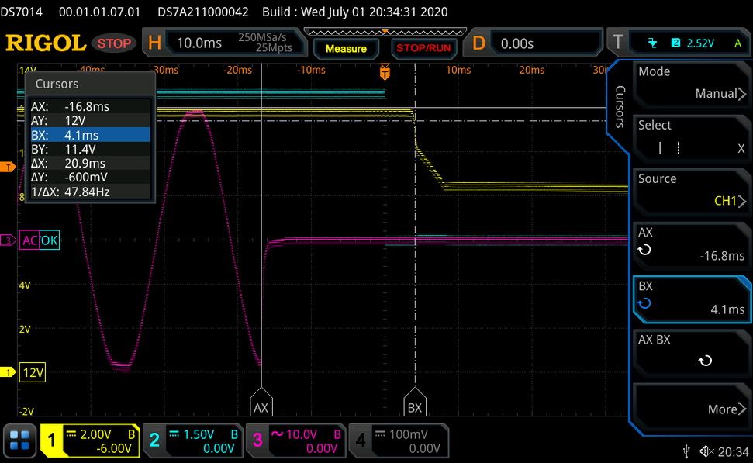Open horizontal timebase 10.0ms settings
Viewport: 753px width, 463px height.
click(x=225, y=43)
